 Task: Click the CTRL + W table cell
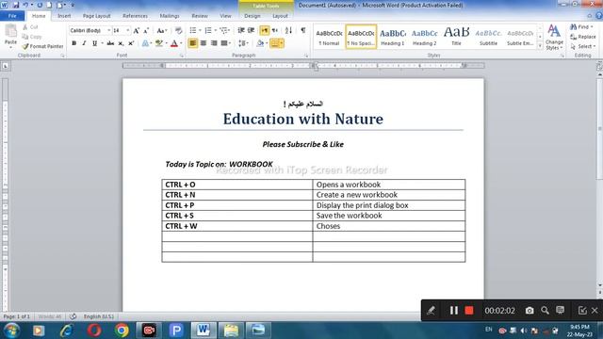(236, 226)
